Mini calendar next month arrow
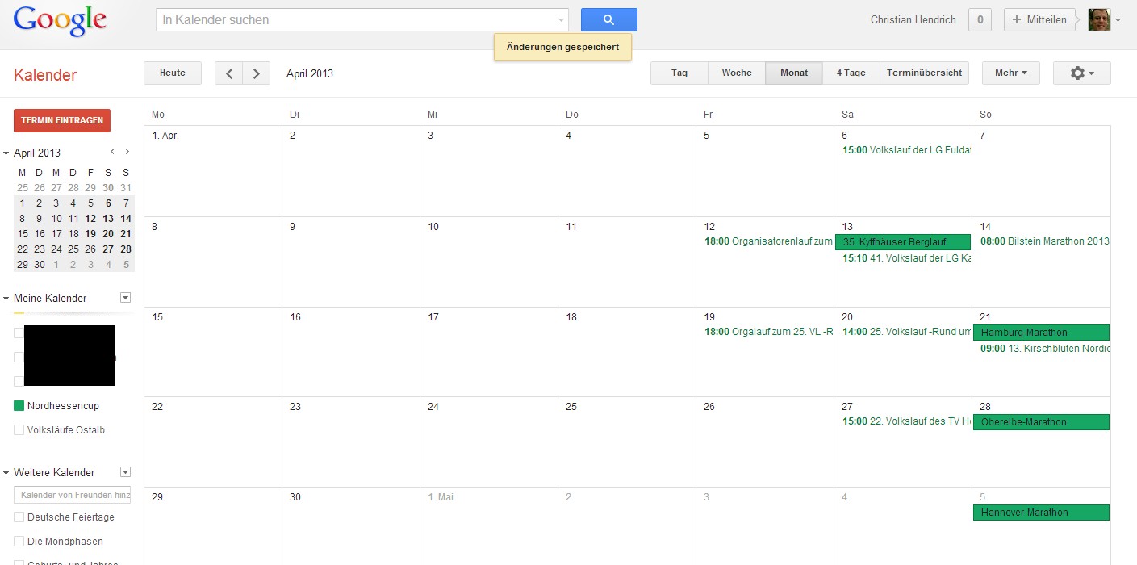The image size is (1137, 565). [x=127, y=152]
